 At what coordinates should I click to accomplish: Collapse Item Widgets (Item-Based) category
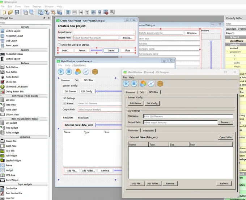pos(1,119)
